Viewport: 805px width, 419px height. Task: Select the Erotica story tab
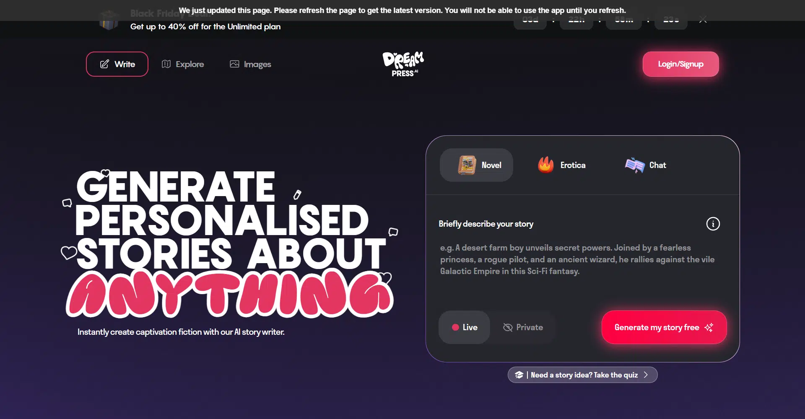click(x=562, y=165)
